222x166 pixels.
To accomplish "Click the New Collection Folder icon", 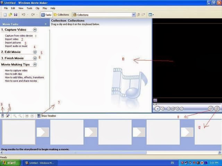I will [x=143, y=15].
